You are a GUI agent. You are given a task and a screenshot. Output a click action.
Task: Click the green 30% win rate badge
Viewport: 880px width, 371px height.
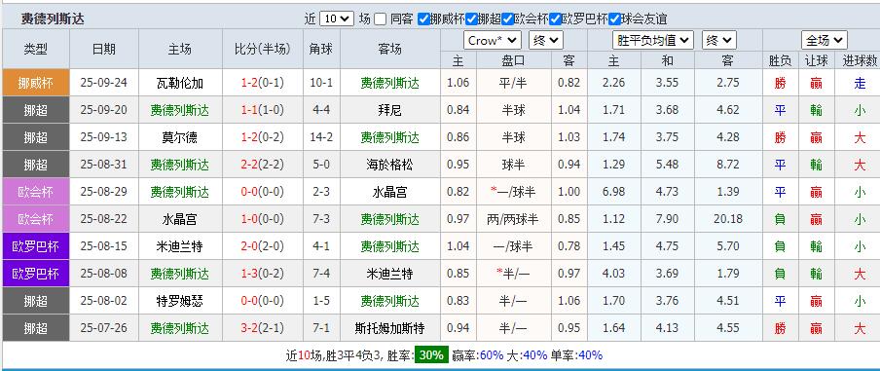coord(431,355)
